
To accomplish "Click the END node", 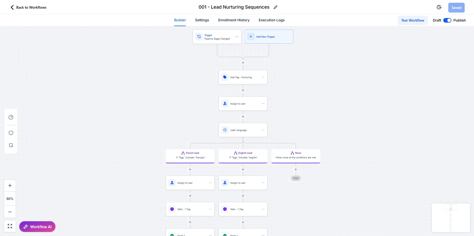I will pyautogui.click(x=296, y=178).
